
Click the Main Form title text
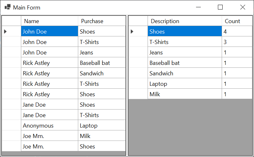pos(27,8)
